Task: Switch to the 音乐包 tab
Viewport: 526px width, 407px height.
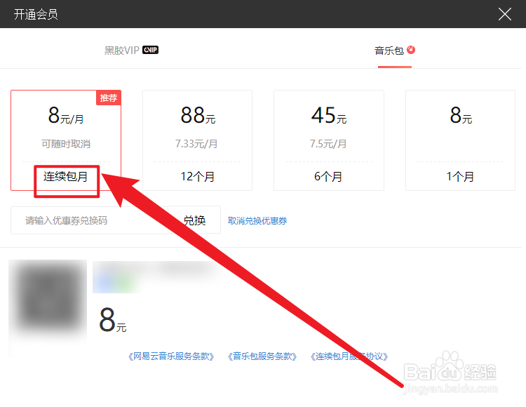Action: pos(394,51)
